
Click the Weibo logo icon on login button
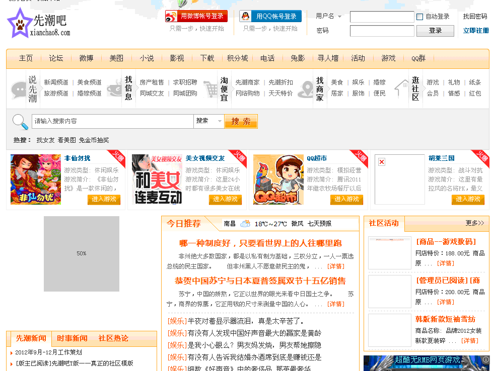tap(171, 16)
